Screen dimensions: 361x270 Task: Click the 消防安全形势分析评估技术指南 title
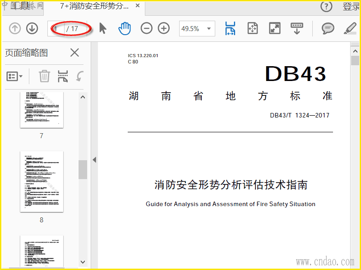231,185
